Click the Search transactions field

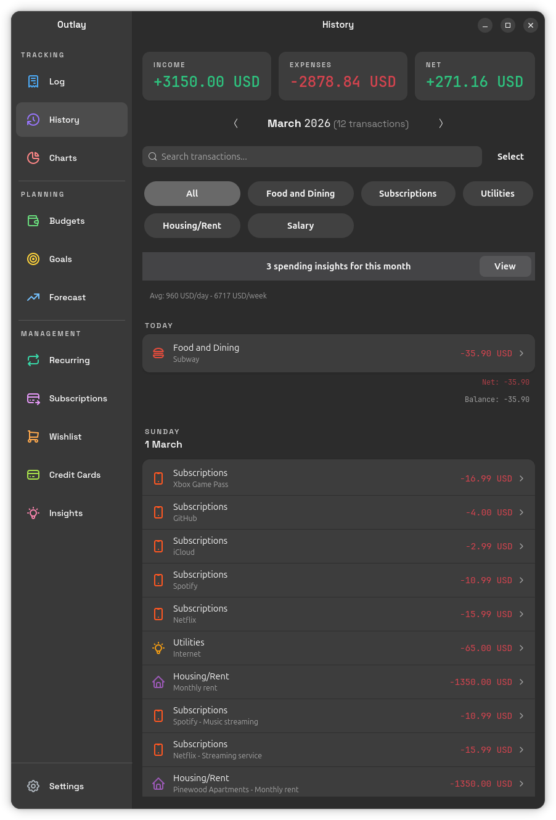312,157
